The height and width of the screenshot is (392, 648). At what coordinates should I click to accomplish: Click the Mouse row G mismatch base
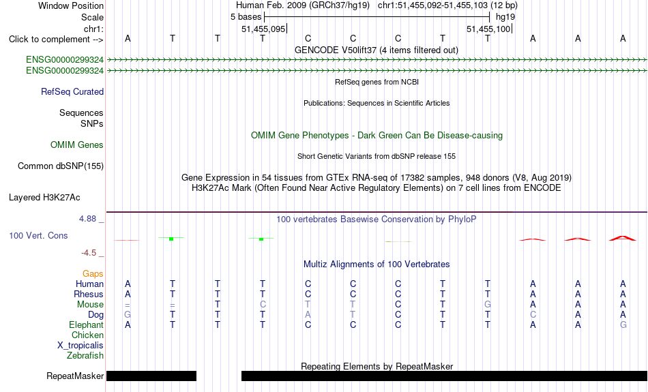pos(488,305)
